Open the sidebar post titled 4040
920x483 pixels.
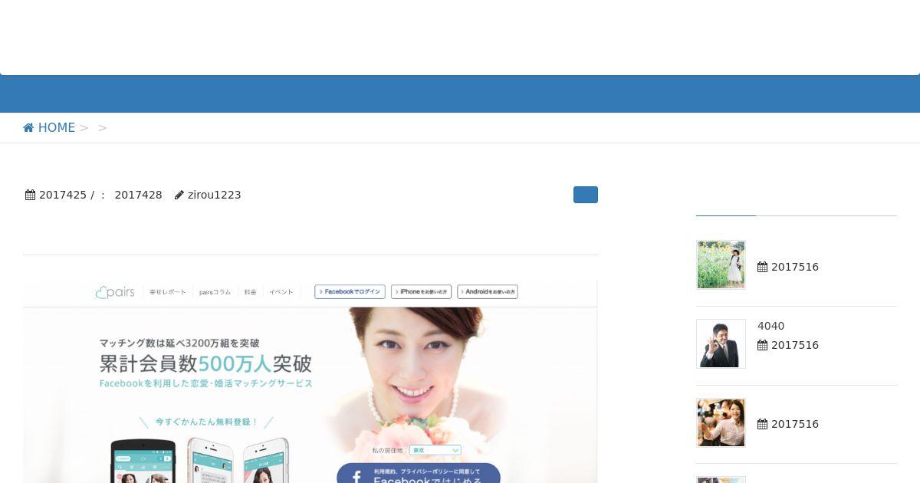pyautogui.click(x=770, y=326)
